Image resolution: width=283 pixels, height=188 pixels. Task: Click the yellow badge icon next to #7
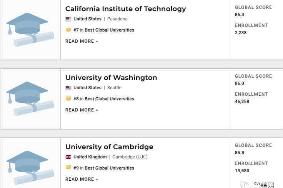(x=68, y=30)
